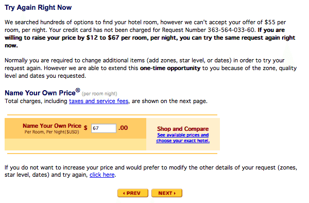
Task: Click the Try Again Right Now heading
Action: click(x=38, y=8)
